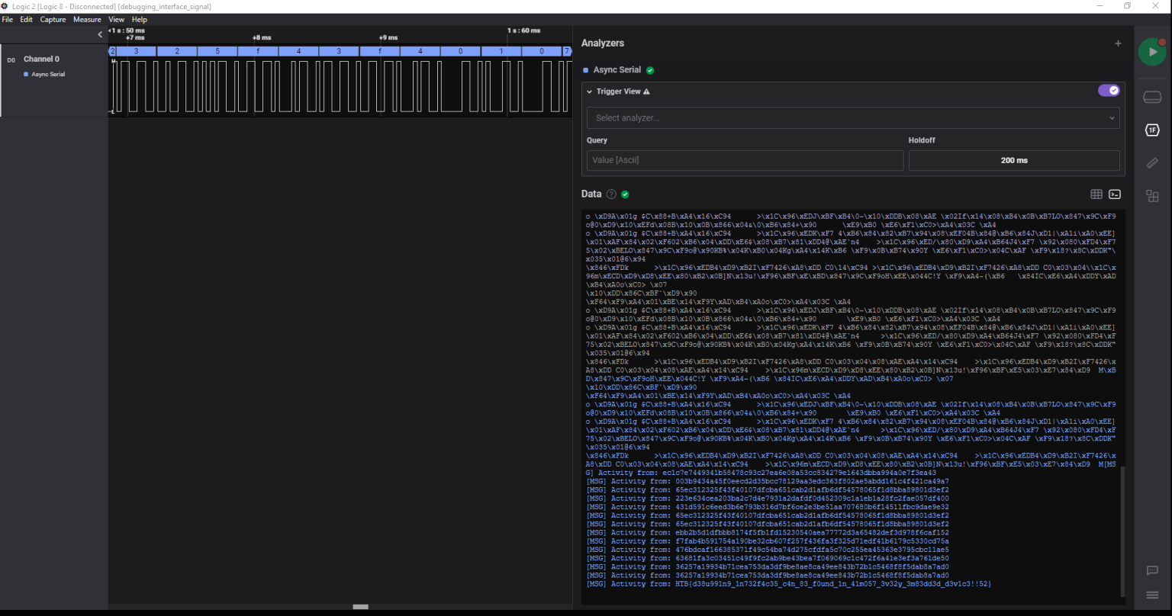Click the Query Value [Ascii] input field

[745, 160]
